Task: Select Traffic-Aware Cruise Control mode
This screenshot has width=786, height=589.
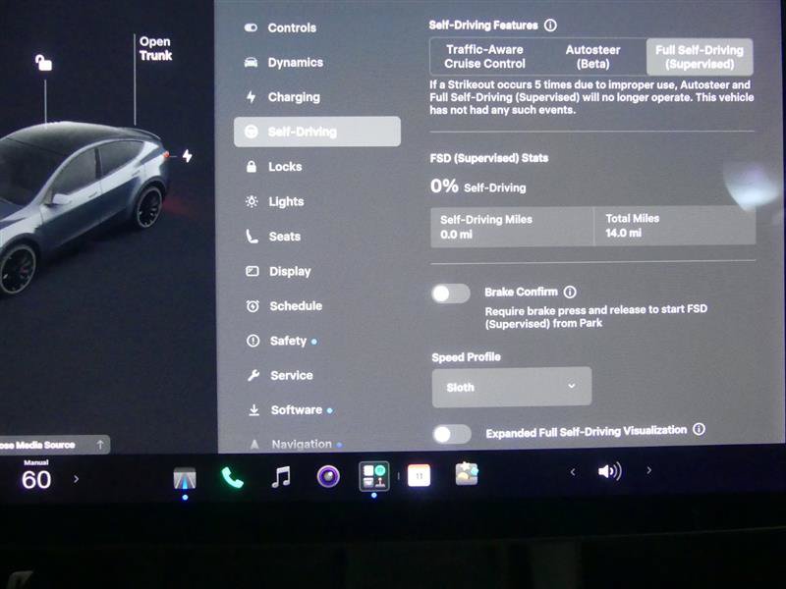Action: pyautogui.click(x=484, y=57)
